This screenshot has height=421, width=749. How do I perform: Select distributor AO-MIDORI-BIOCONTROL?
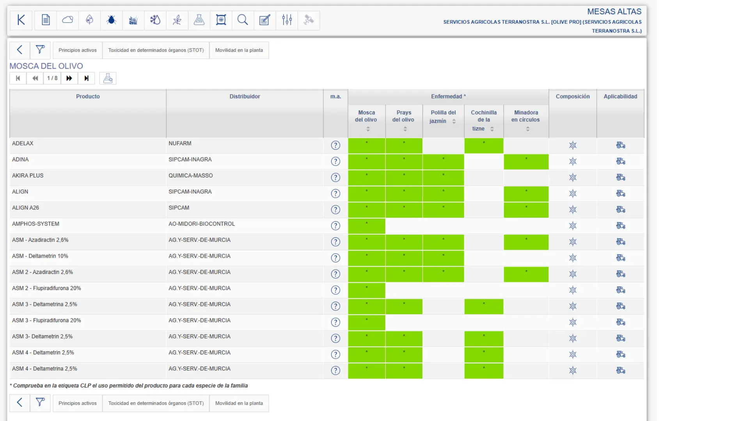pyautogui.click(x=202, y=224)
